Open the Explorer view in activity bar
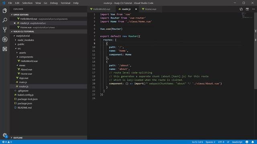Image resolution: width=257 pixels, height=144 pixels. point(5,11)
